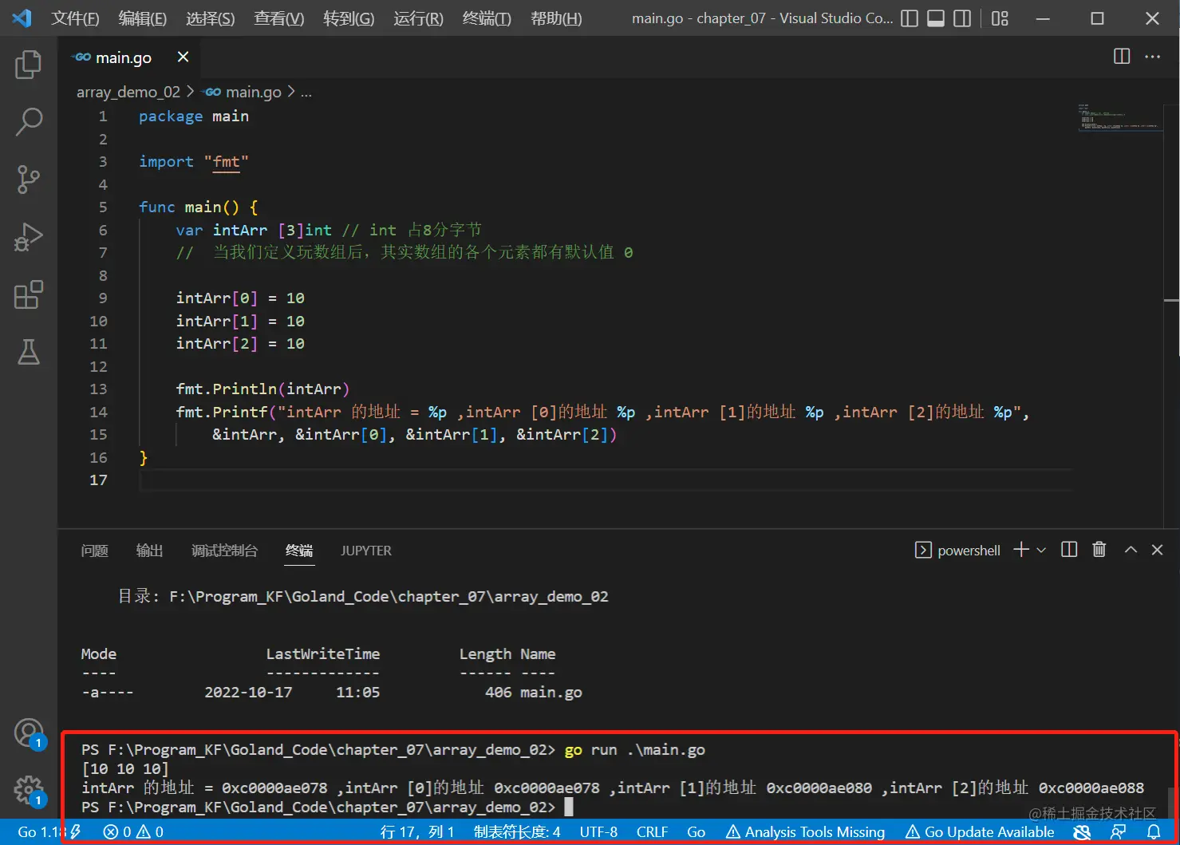Image resolution: width=1180 pixels, height=845 pixels.
Task: Open the Source Control view
Action: click(x=29, y=179)
